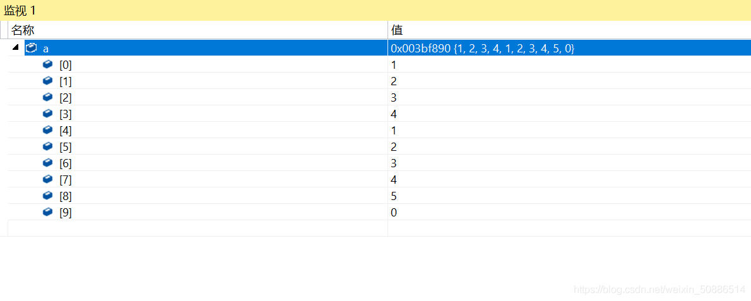Select the [3] element name
This screenshot has height=301, width=751.
click(x=66, y=114)
